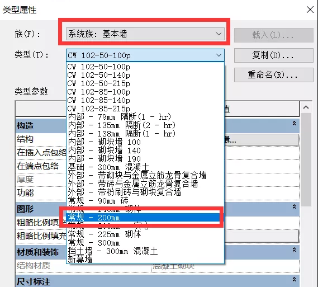Select CW 102-50-215p wall type
The height and width of the screenshot is (287, 318).
coord(145,83)
